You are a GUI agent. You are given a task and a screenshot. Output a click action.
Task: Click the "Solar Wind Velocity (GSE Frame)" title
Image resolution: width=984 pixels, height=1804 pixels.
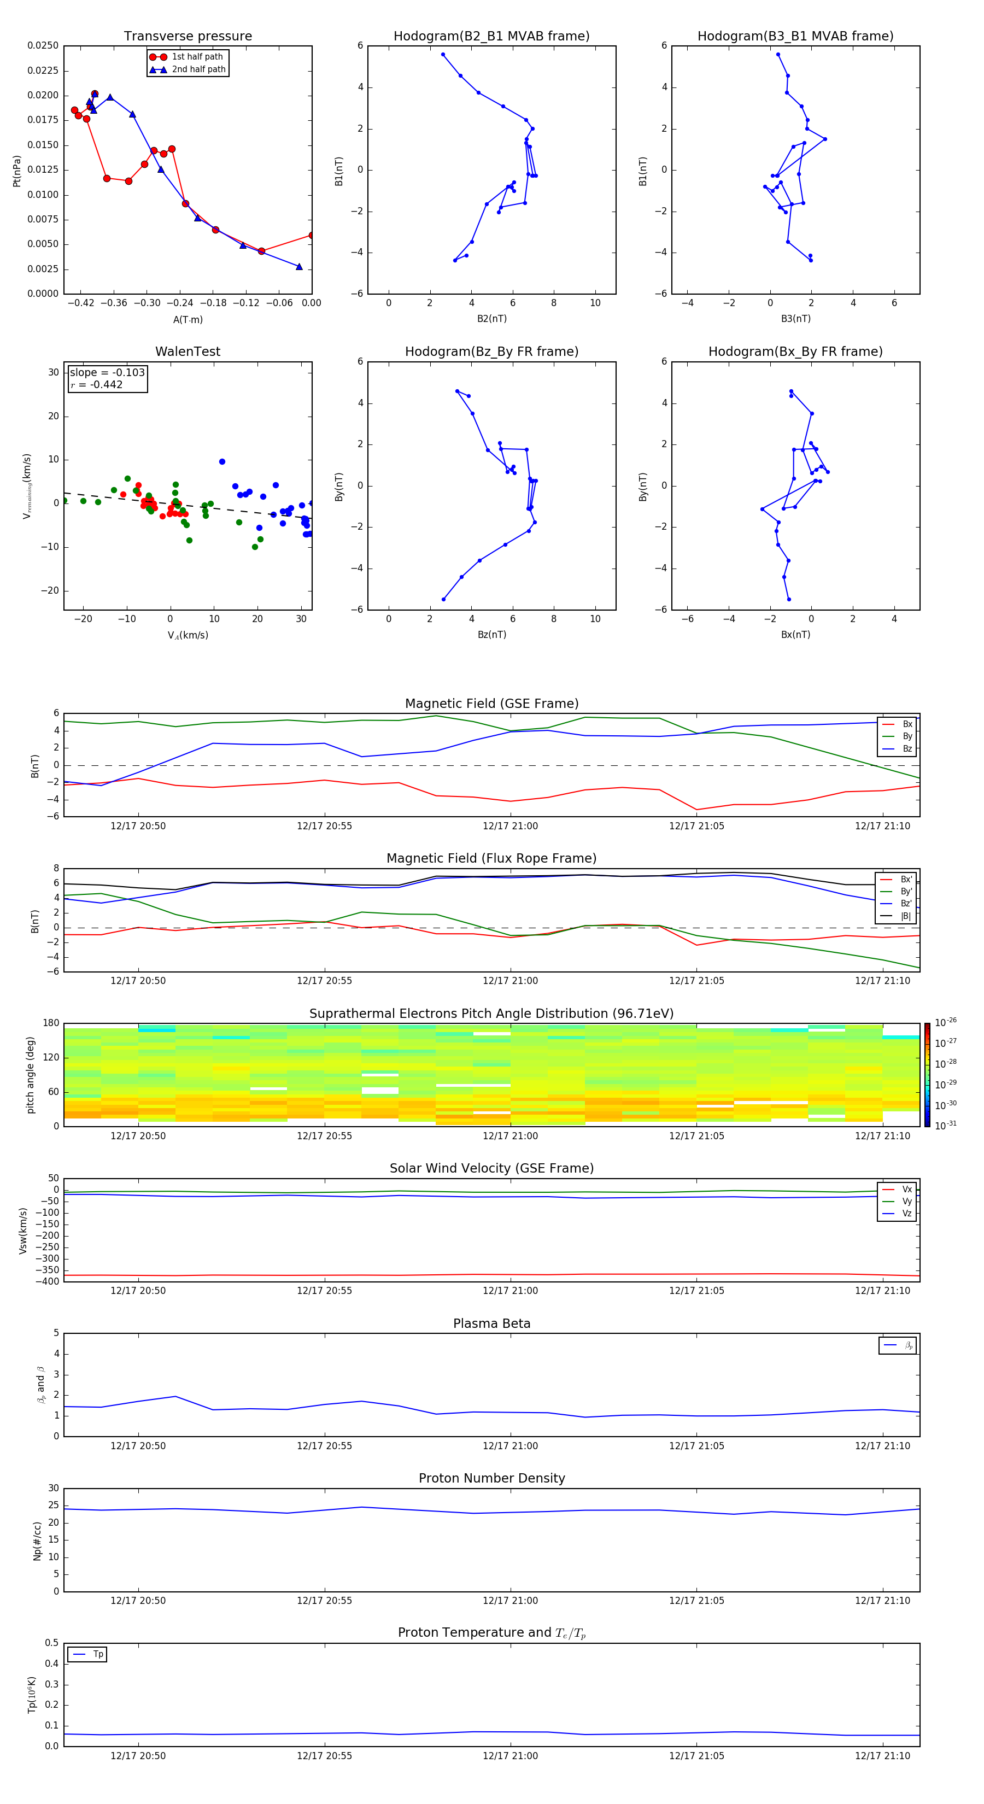coord(491,1168)
